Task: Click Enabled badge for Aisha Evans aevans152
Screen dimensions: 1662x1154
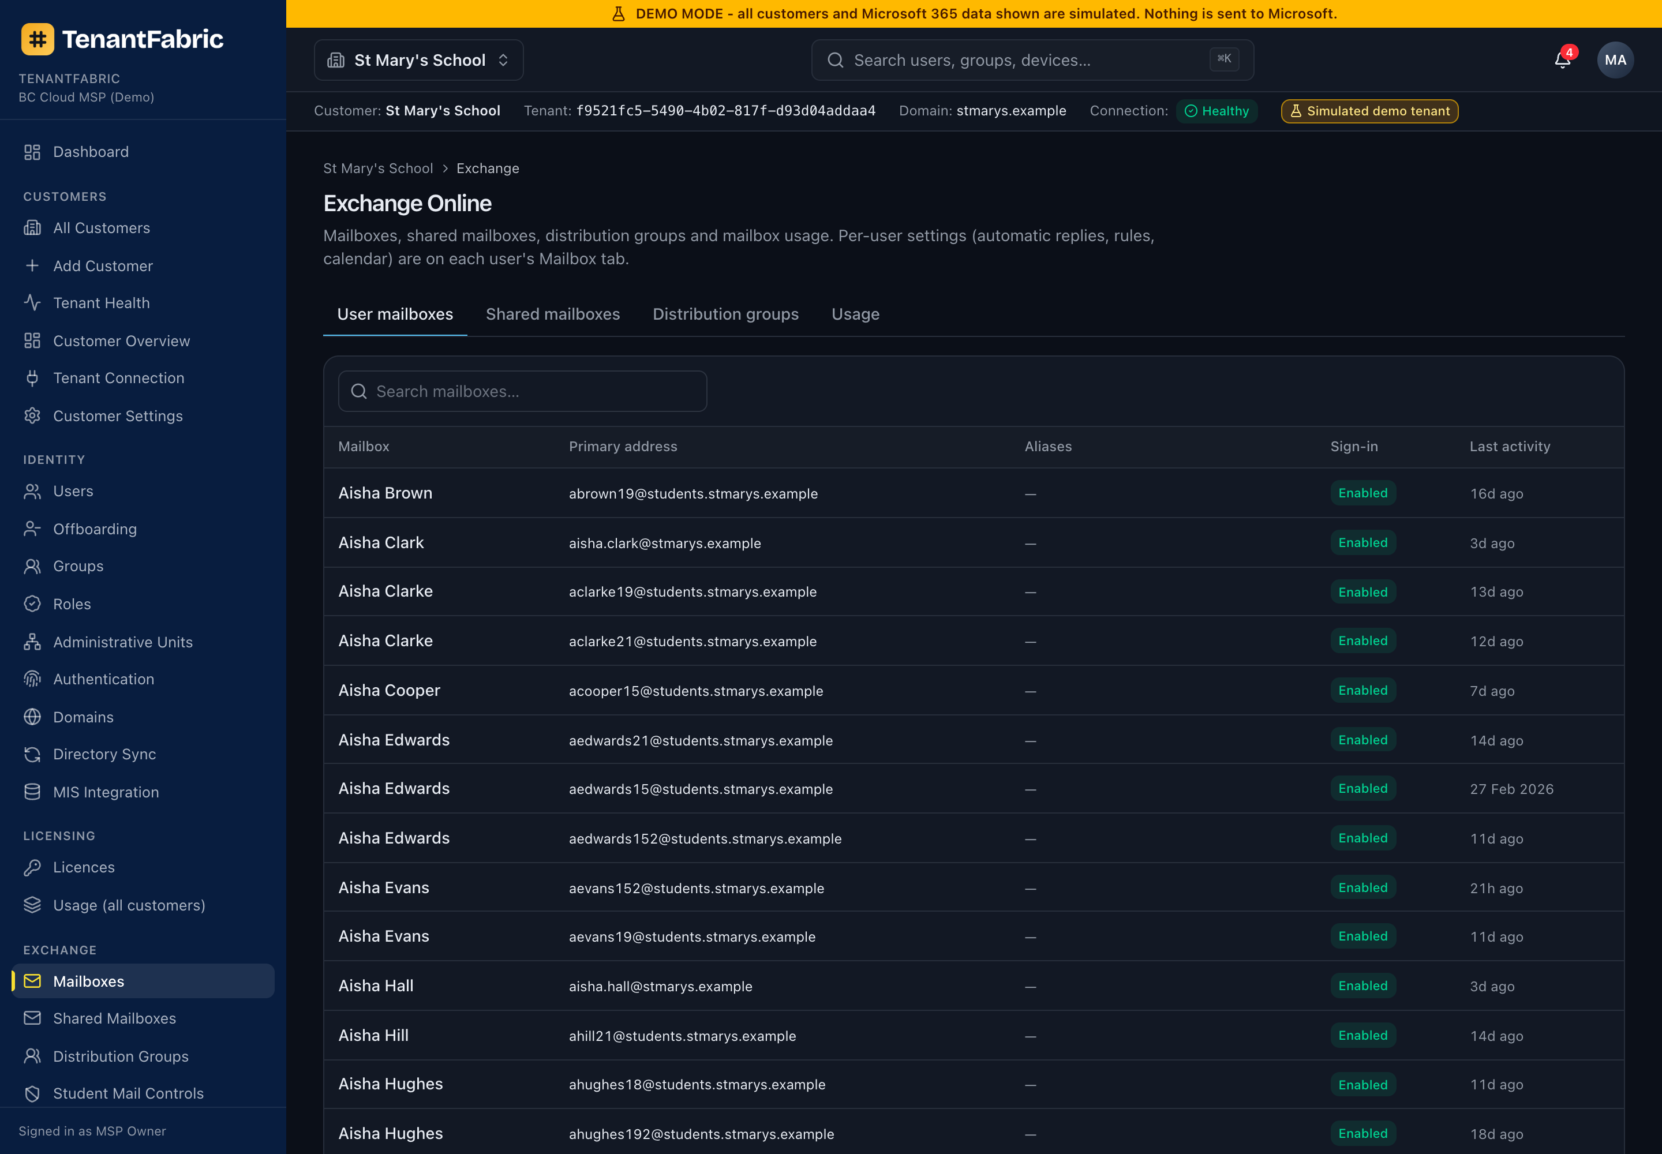Action: [1362, 887]
